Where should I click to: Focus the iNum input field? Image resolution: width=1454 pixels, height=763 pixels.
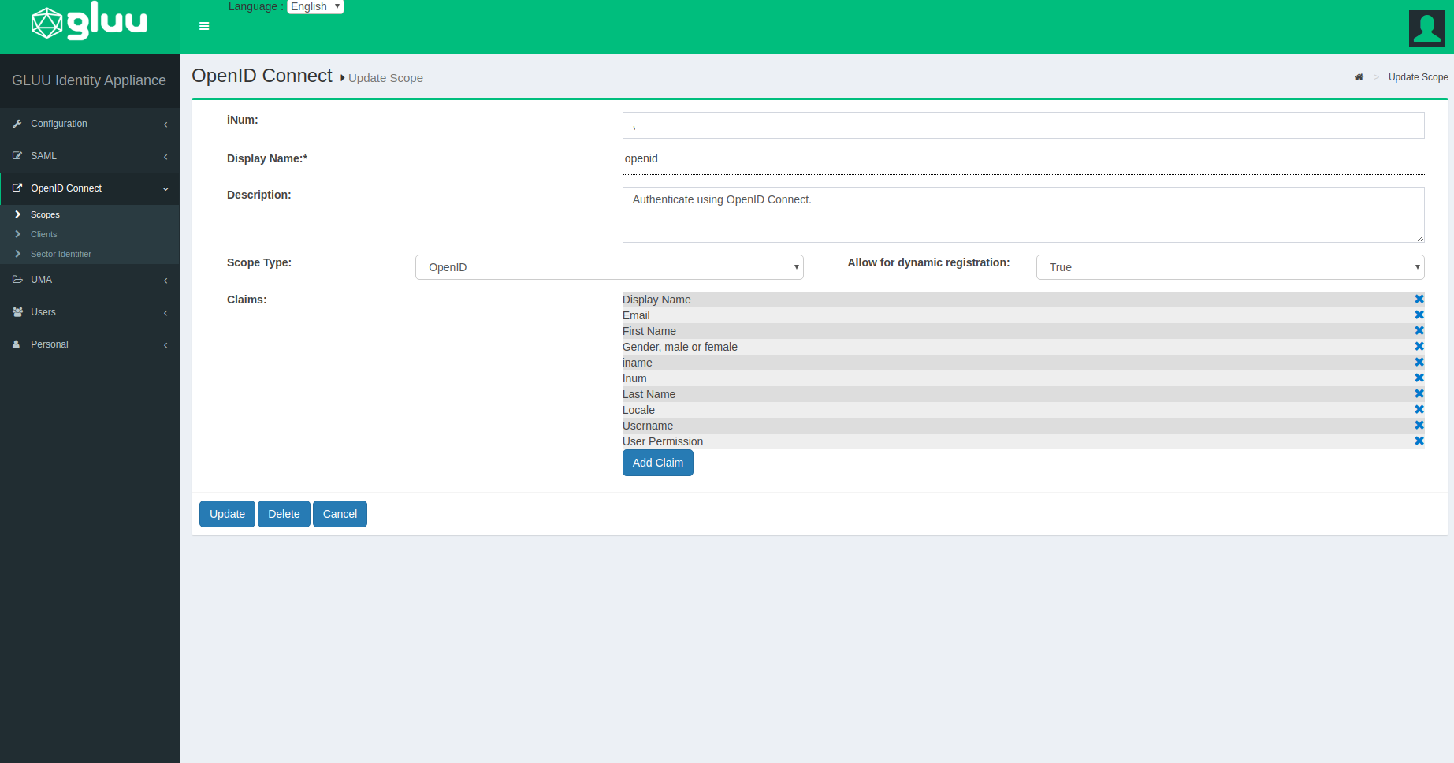tap(1023, 125)
